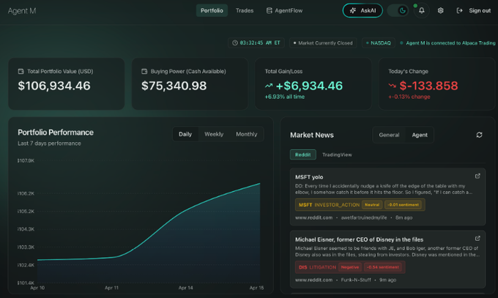The width and height of the screenshot is (498, 298).
Task: Click the $-133.858 today's change value
Action: point(428,86)
